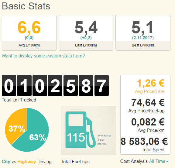Open the All Time dropdown arrow
Image resolution: width=175 pixels, height=168 pixels.
(x=167, y=162)
